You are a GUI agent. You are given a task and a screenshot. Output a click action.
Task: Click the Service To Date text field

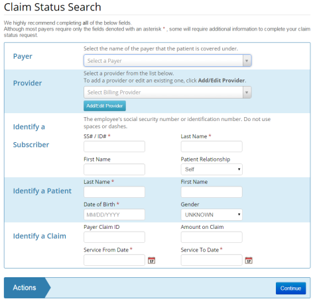click(212, 260)
